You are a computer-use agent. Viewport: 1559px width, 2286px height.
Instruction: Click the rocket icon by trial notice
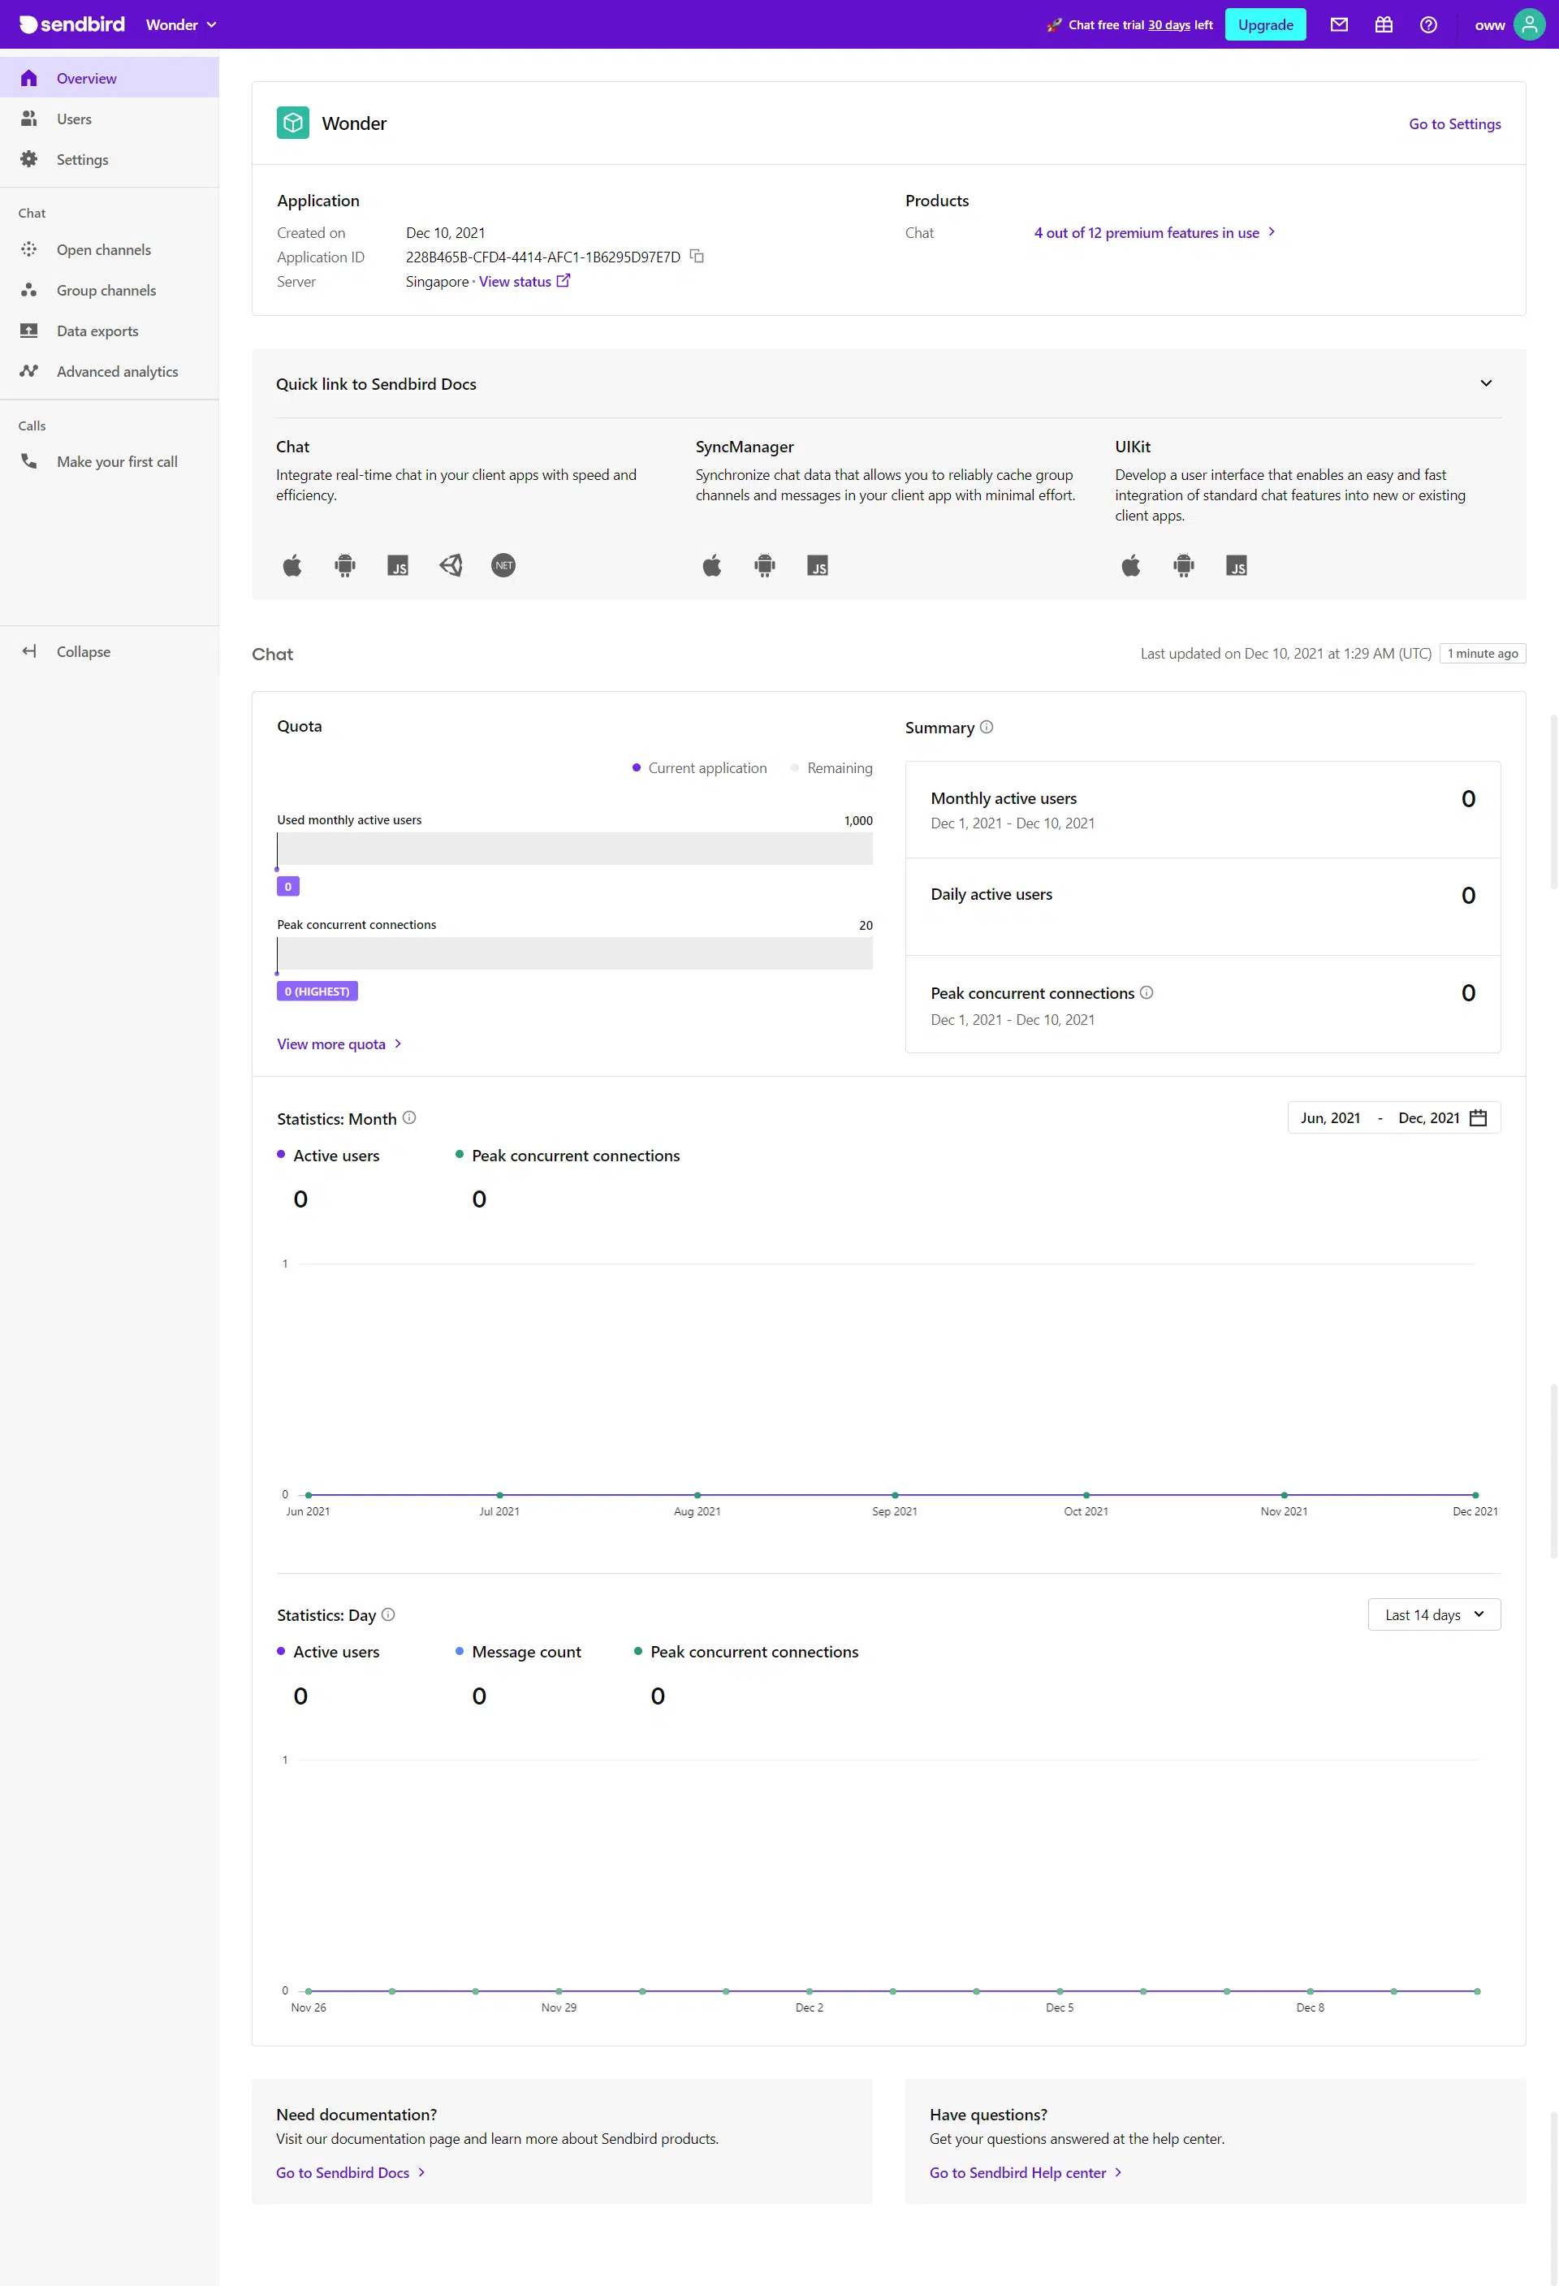[1053, 24]
